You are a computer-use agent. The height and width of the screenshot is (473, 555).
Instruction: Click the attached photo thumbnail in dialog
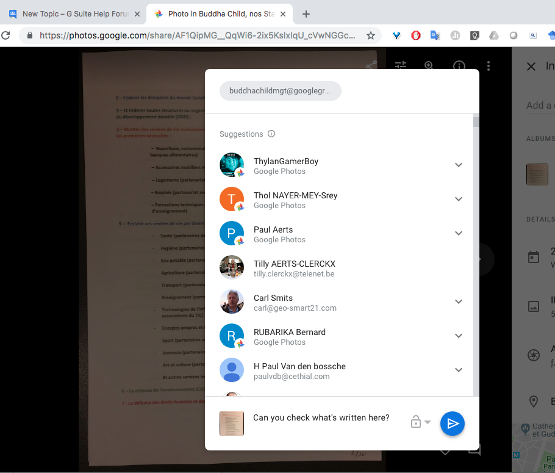pyautogui.click(x=232, y=424)
